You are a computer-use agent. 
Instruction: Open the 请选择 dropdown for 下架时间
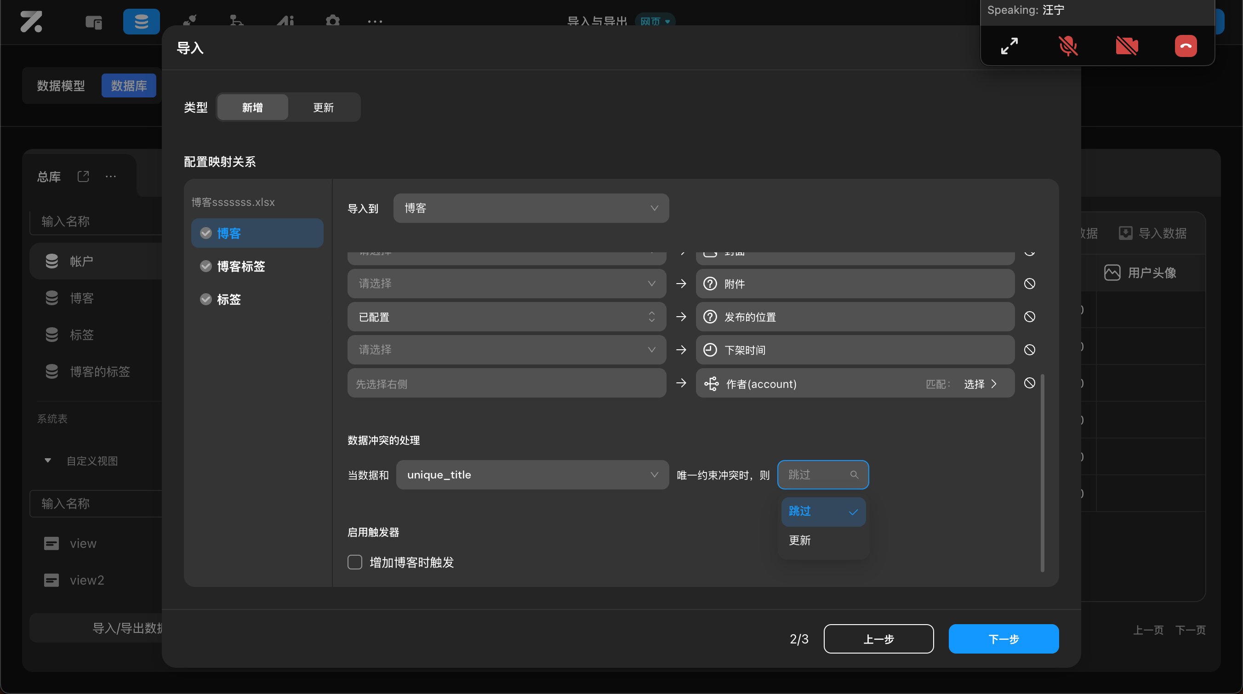[x=507, y=350]
